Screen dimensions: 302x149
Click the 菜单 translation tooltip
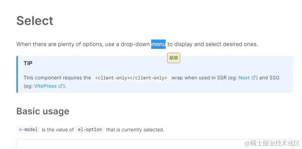click(174, 58)
